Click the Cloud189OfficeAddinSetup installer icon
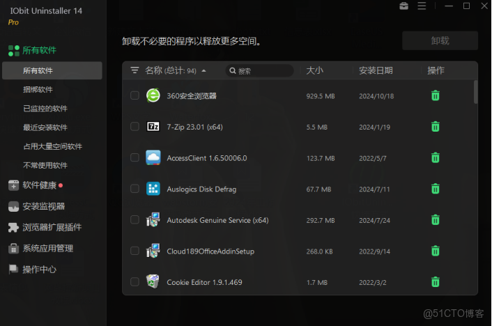 (153, 251)
